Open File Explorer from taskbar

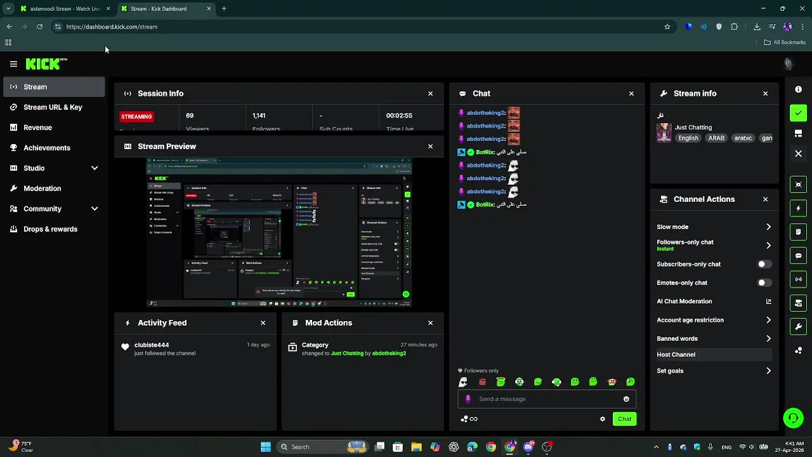(416, 447)
